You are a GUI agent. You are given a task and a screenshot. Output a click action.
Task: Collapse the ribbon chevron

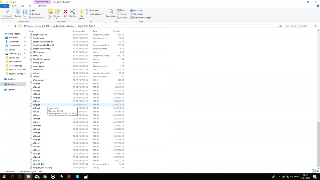point(315,6)
